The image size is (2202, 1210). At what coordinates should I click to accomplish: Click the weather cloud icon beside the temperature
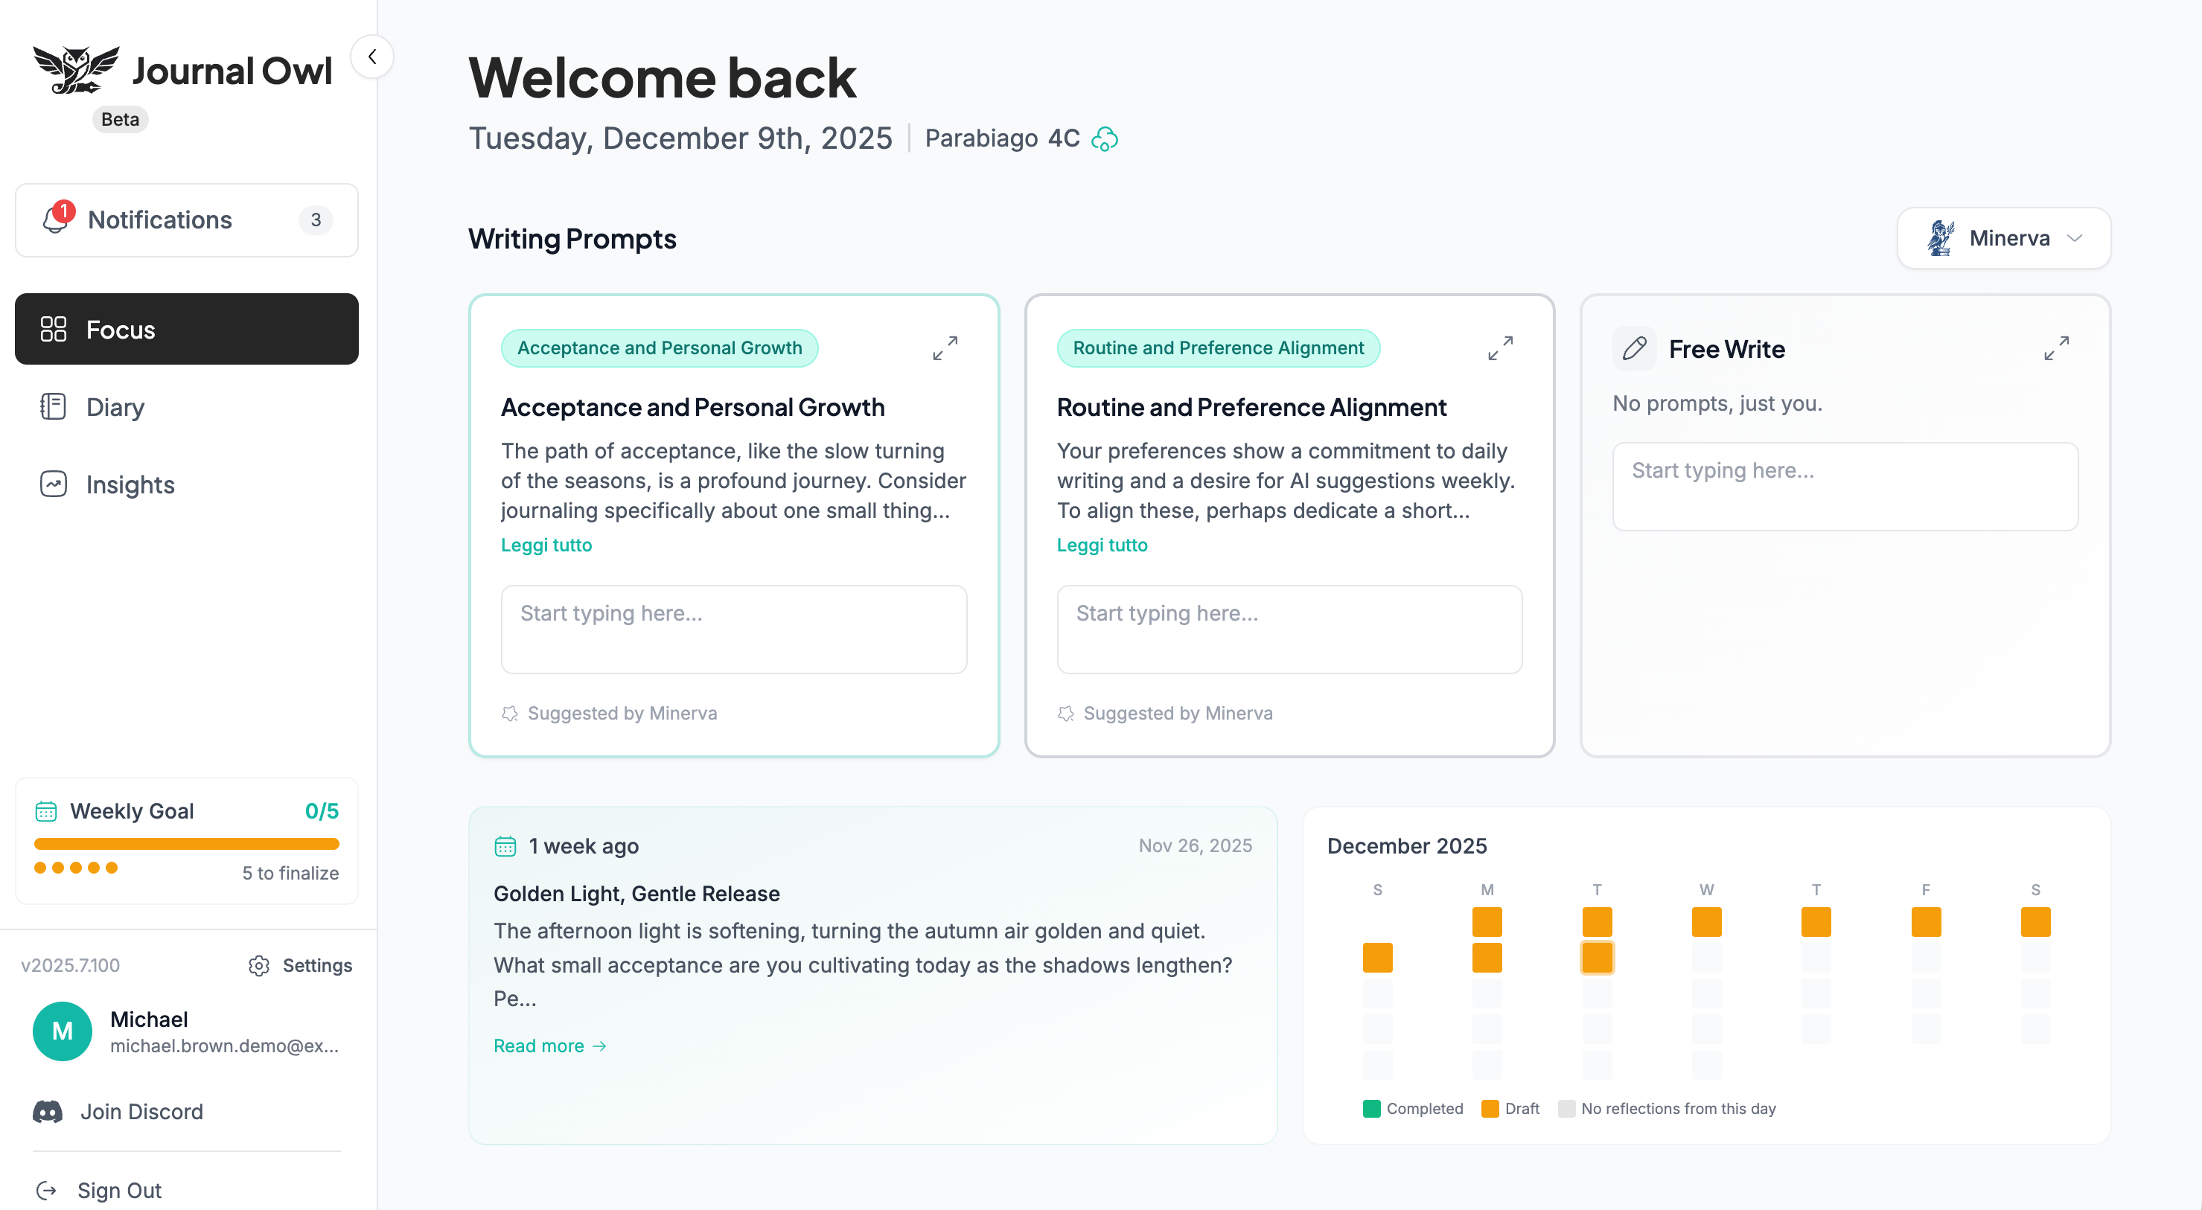[x=1105, y=138]
